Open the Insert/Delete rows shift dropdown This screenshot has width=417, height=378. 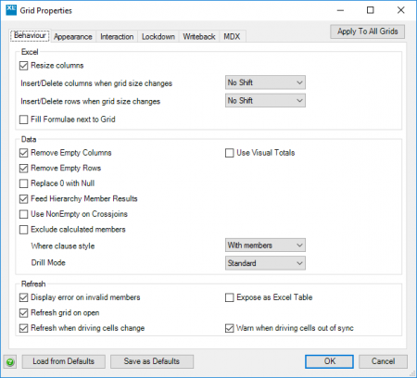pos(265,100)
